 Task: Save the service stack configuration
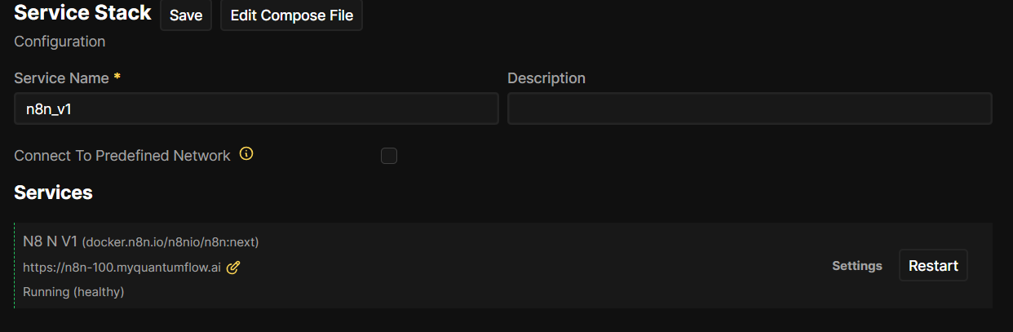(186, 15)
